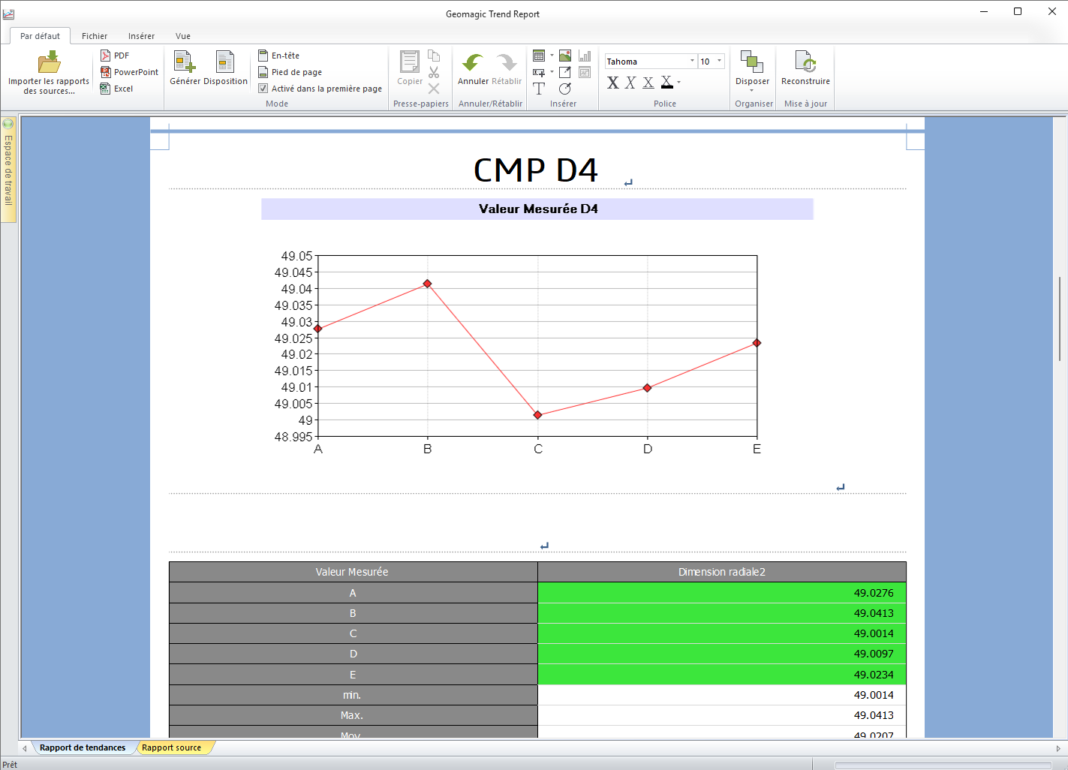Apply bold font style
1068x770 pixels.
point(613,83)
